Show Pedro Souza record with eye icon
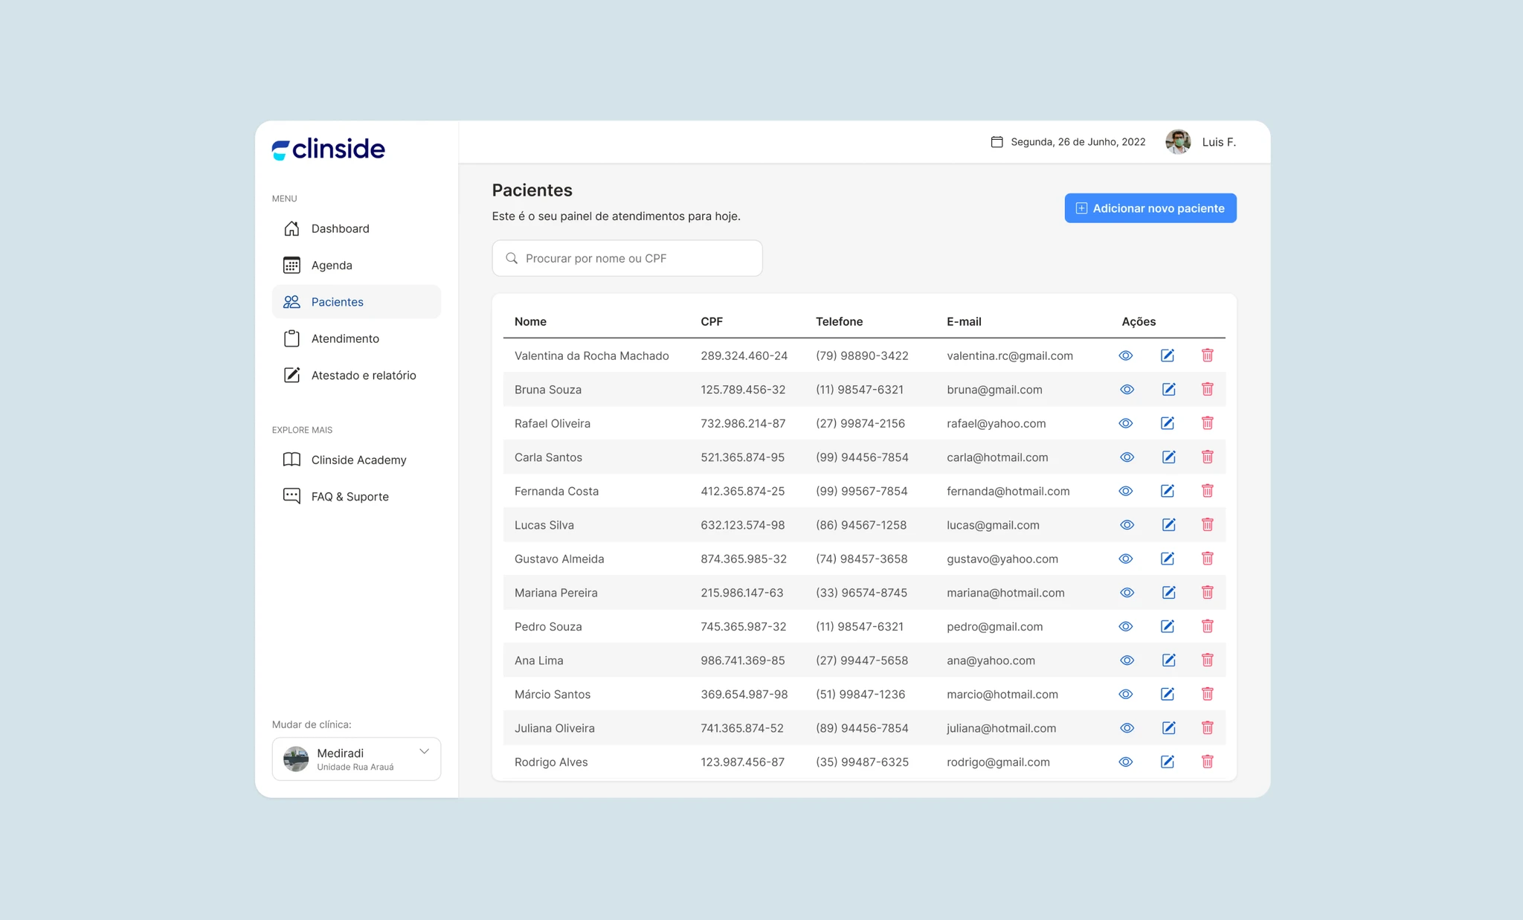Viewport: 1523px width, 920px height. pyautogui.click(x=1126, y=626)
